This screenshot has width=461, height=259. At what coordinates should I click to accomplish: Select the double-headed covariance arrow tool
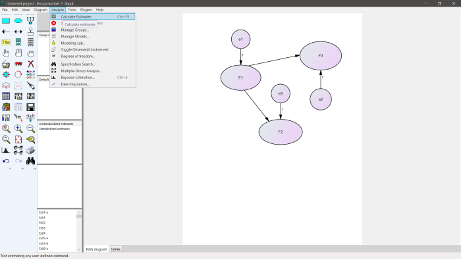(x=18, y=32)
